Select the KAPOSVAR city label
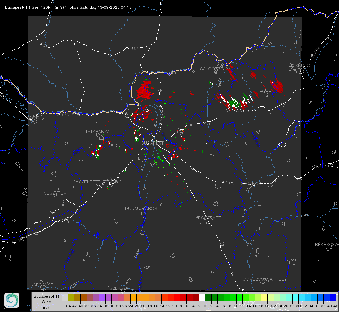 [x=42, y=285]
